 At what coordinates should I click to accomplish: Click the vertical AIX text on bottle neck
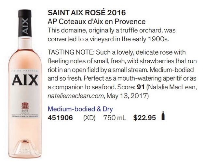[25, 26]
